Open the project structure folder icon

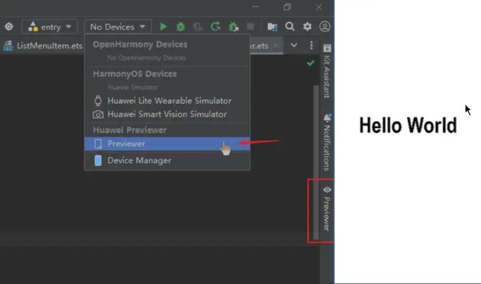pos(272,27)
